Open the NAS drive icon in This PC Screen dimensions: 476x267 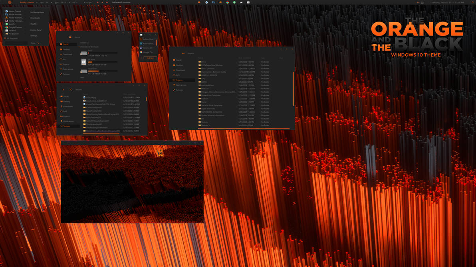(84, 53)
